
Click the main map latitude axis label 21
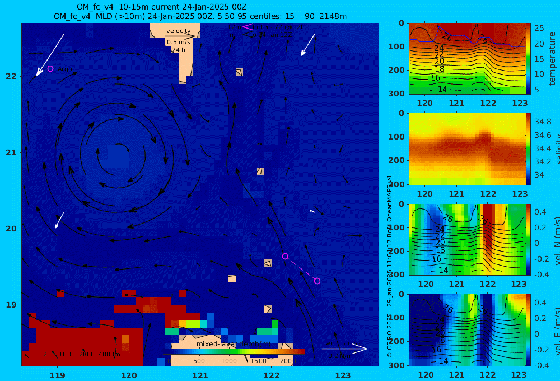11,152
